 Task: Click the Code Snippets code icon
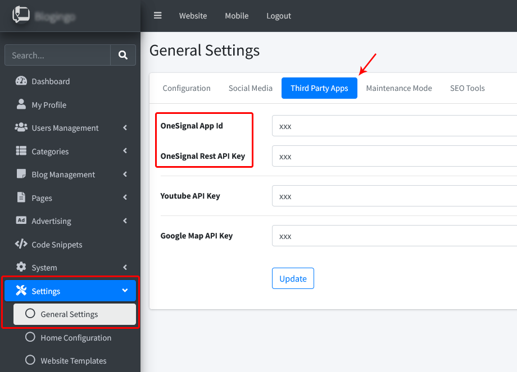[21, 244]
